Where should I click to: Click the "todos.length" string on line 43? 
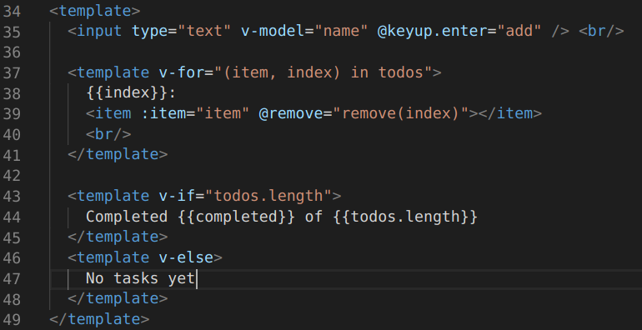[x=268, y=196]
